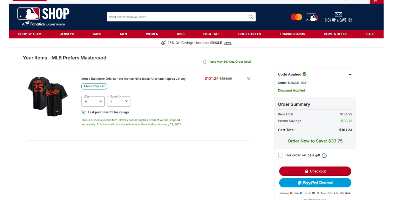The width and height of the screenshot is (412, 200).
Task: Click the 'Discount Applied' text
Action: pyautogui.click(x=291, y=90)
